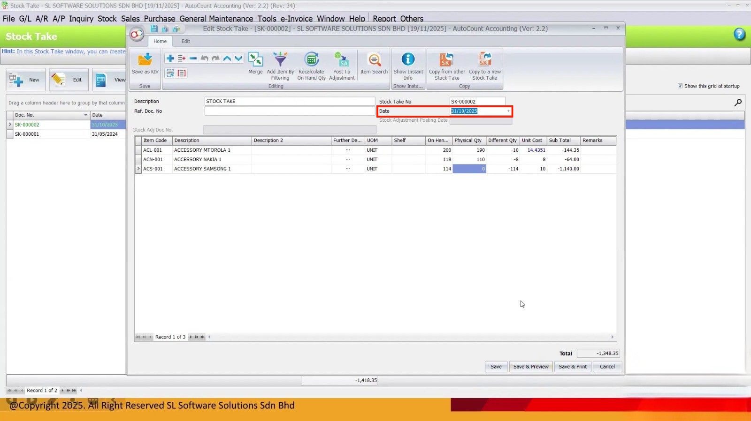Screen dimensions: 751x421
Task: Click the Save button
Action: point(496,367)
